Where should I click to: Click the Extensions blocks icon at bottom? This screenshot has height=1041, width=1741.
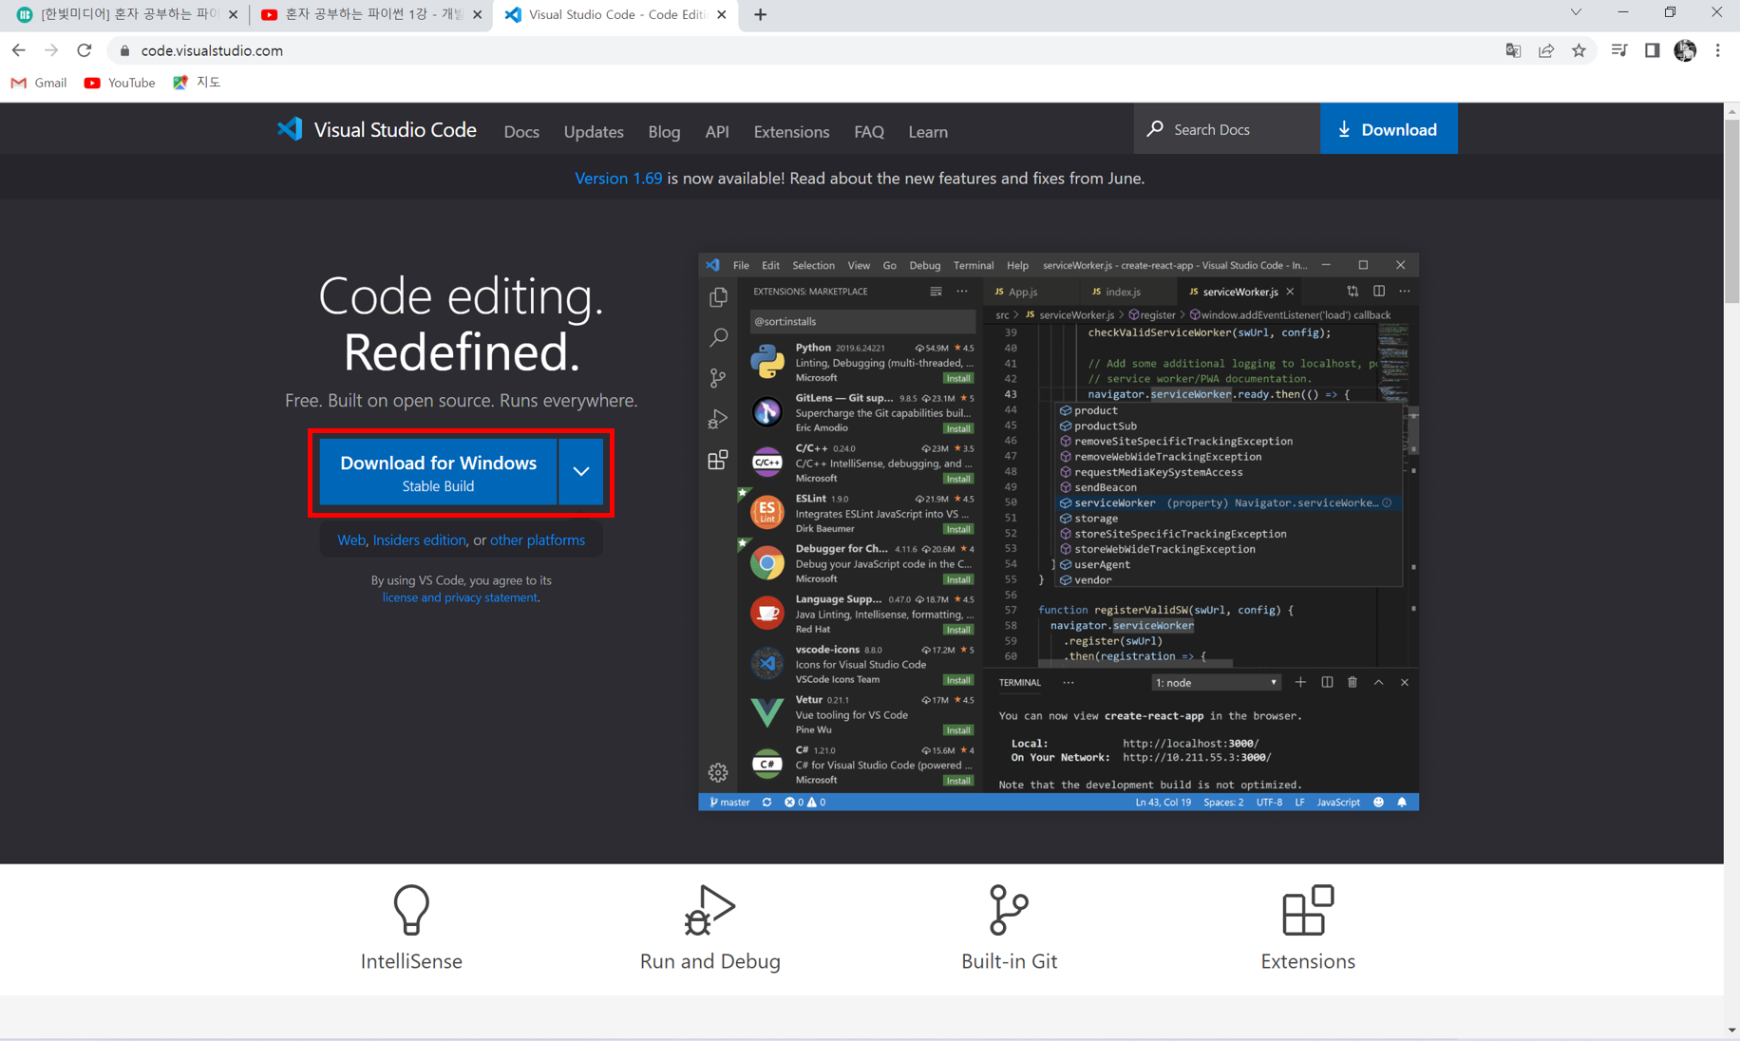click(1308, 910)
